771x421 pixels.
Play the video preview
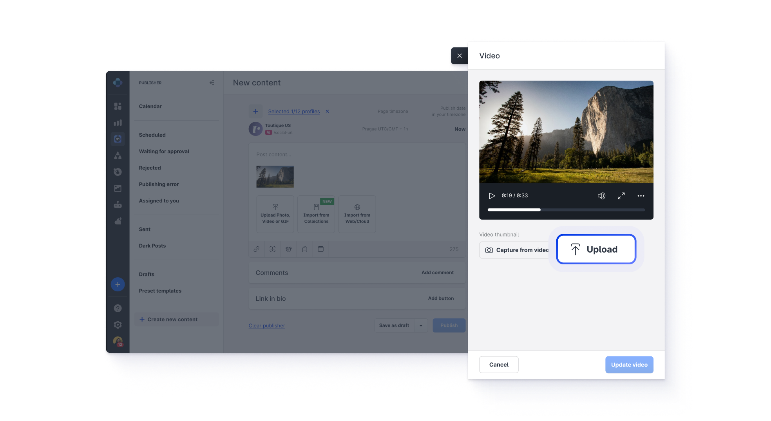click(492, 196)
